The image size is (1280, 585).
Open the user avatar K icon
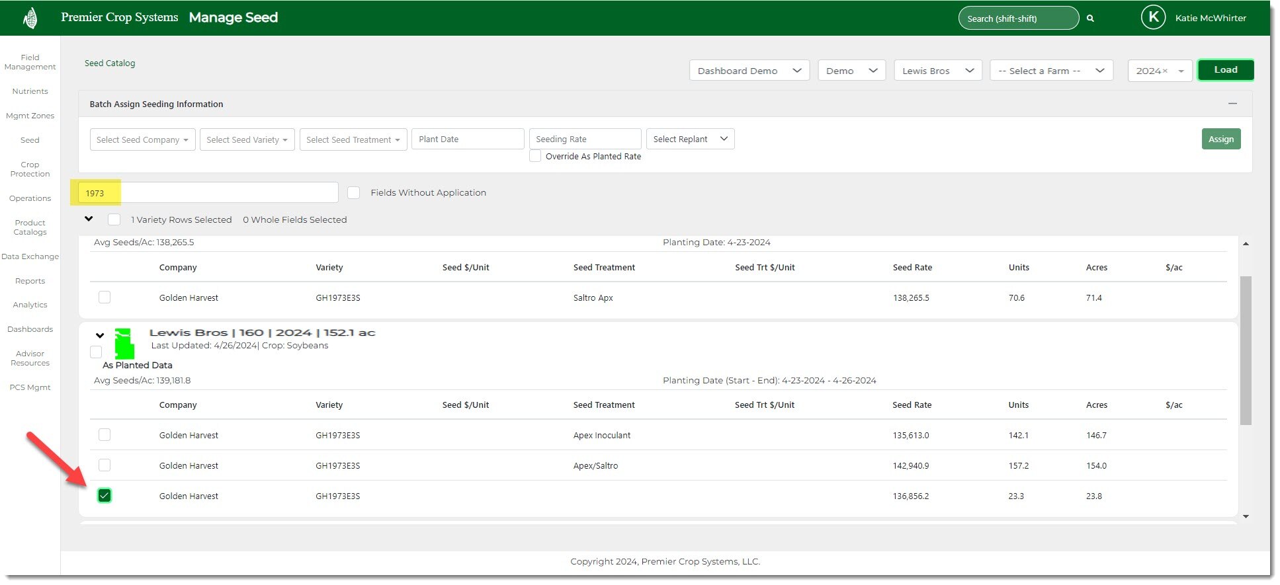pyautogui.click(x=1153, y=18)
